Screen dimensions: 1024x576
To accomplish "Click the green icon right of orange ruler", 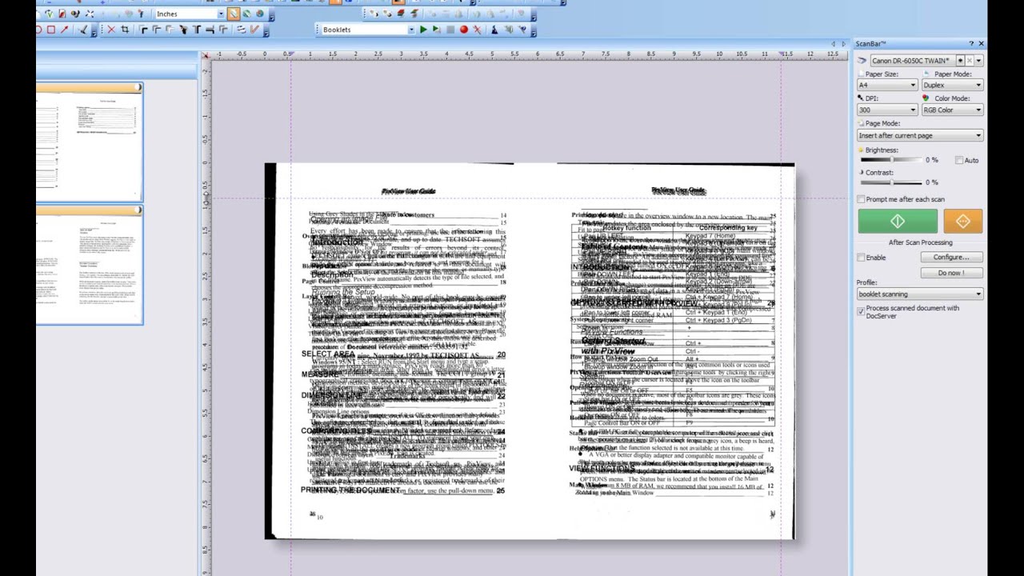I will (x=246, y=14).
